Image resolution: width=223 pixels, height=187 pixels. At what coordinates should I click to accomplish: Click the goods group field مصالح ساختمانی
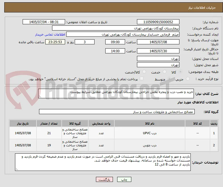coord(117,112)
